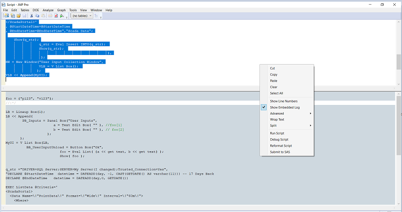Viewport: 402px width, 212px height.
Task: Click the New Data Table toolbar icon
Action: coord(7,16)
